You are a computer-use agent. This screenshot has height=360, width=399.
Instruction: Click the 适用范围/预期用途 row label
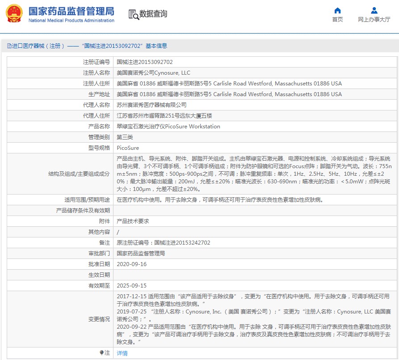[x=87, y=200]
